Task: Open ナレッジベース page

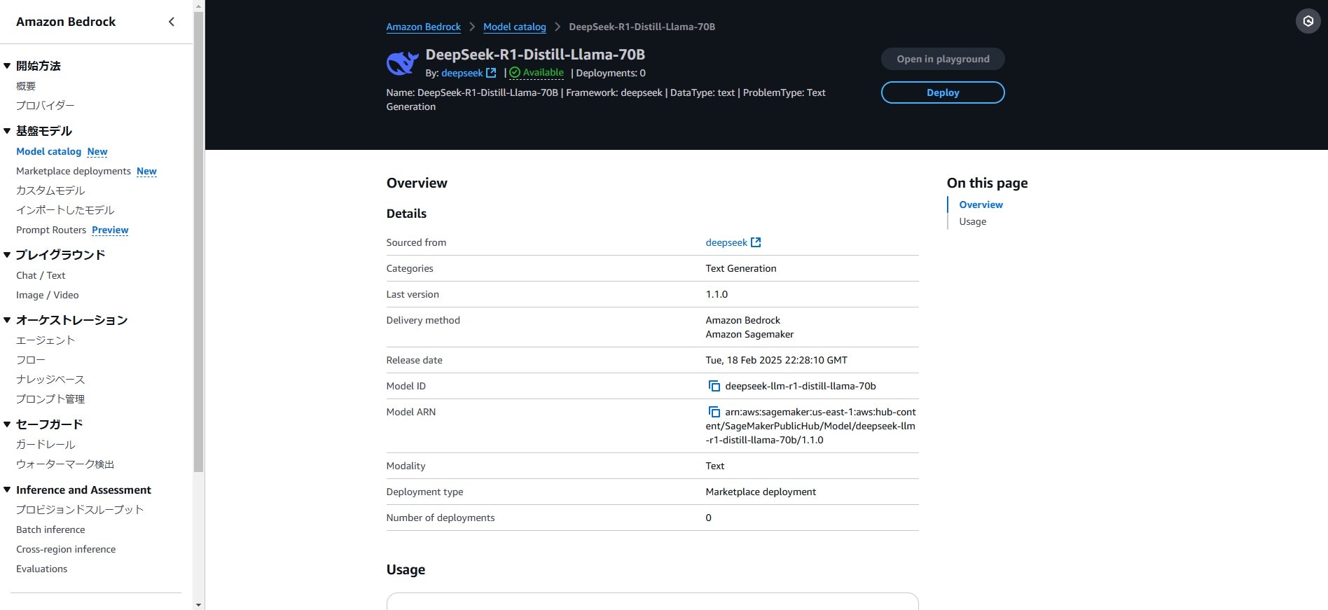Action: 50,380
